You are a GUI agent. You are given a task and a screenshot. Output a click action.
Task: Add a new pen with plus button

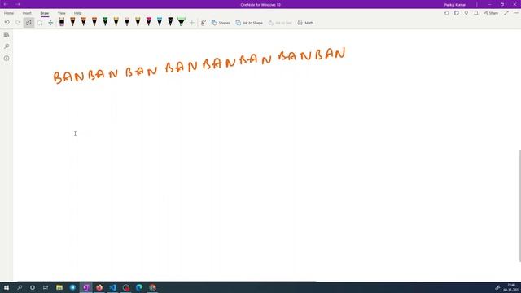(x=192, y=23)
